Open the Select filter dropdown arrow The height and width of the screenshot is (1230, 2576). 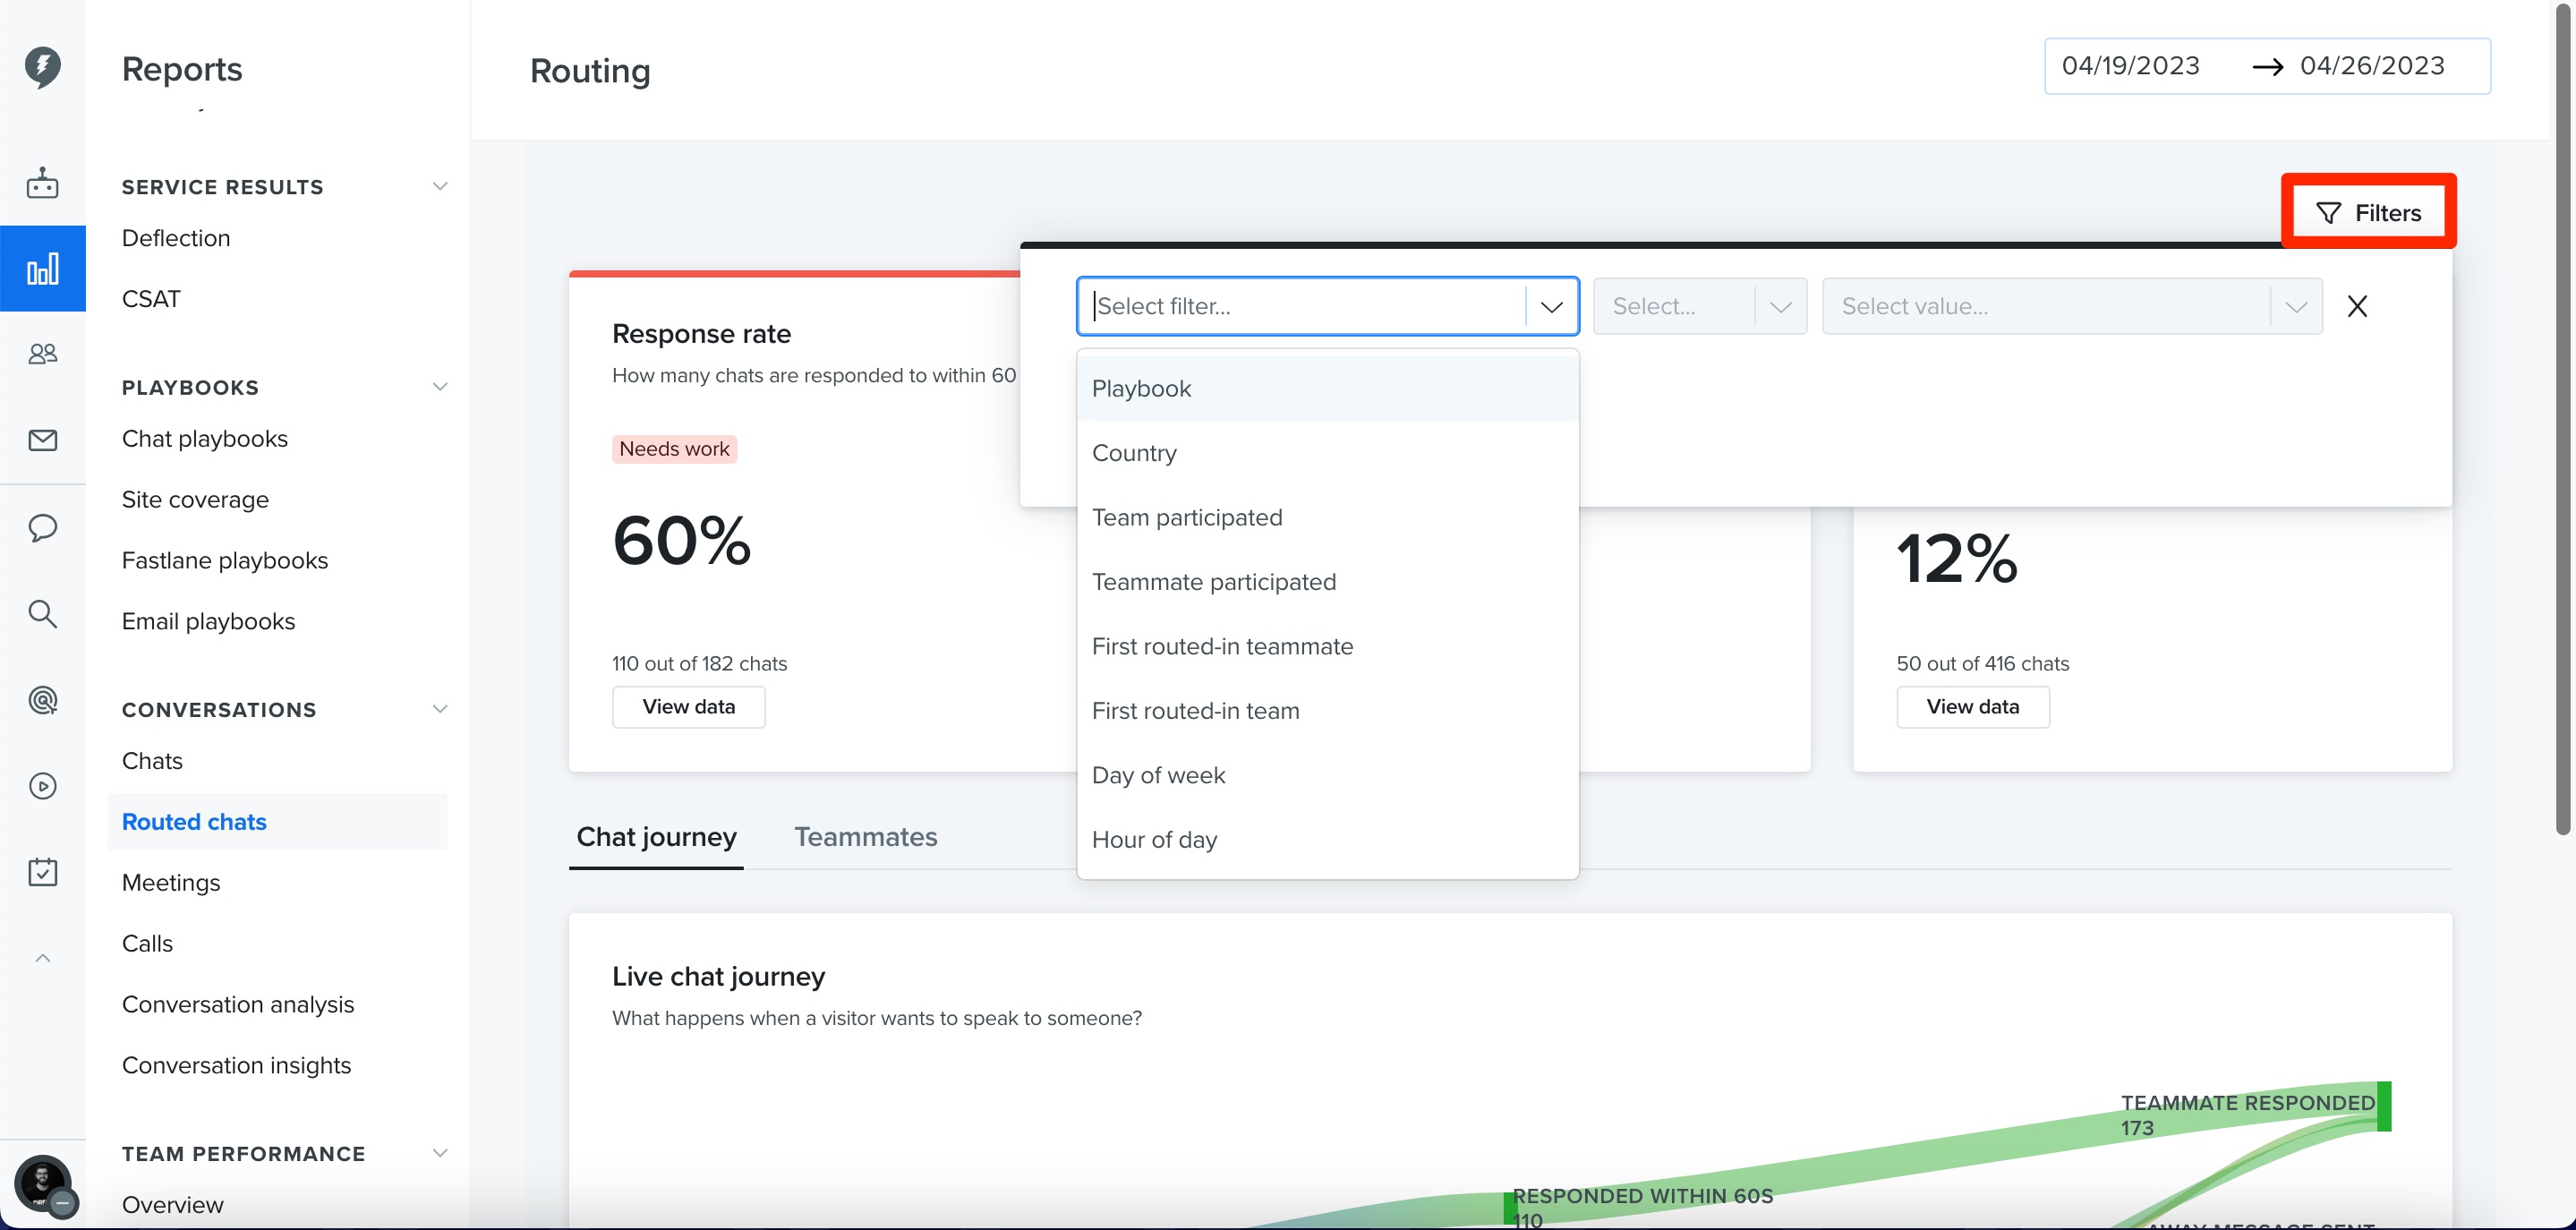click(1551, 306)
